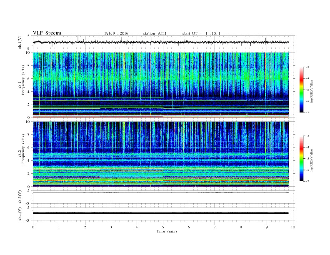Image resolution: width=330 pixels, height=255 pixels.
Task: Click the lower color scale bar for ch.2
Action: [x=302, y=159]
